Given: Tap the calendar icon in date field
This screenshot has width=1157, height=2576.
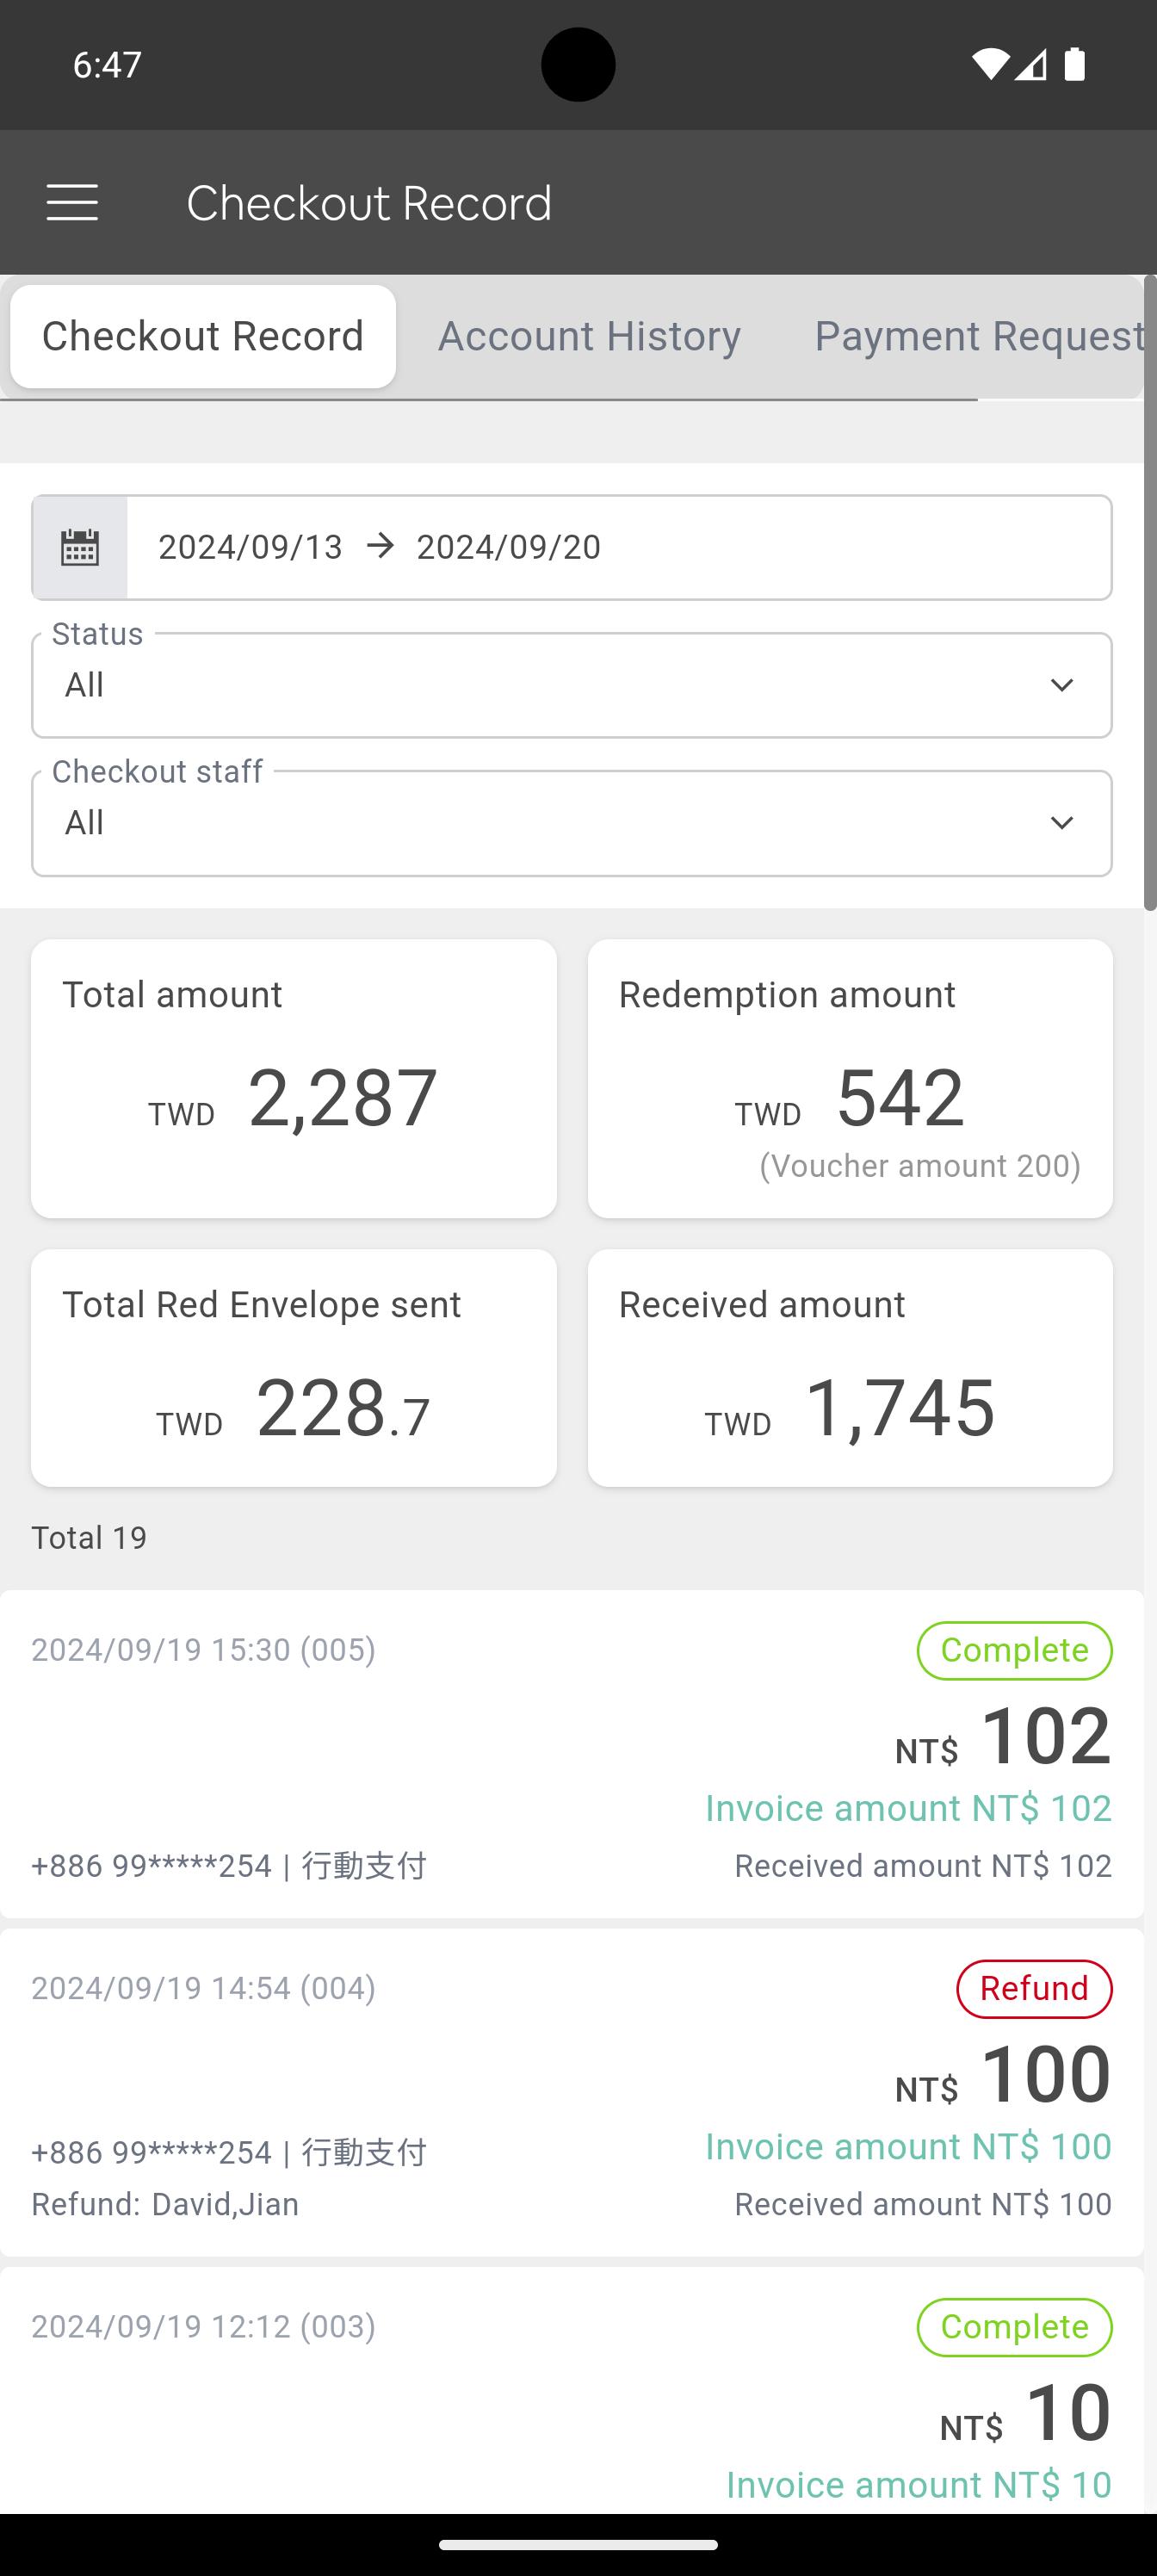Looking at the screenshot, I should pos(80,547).
